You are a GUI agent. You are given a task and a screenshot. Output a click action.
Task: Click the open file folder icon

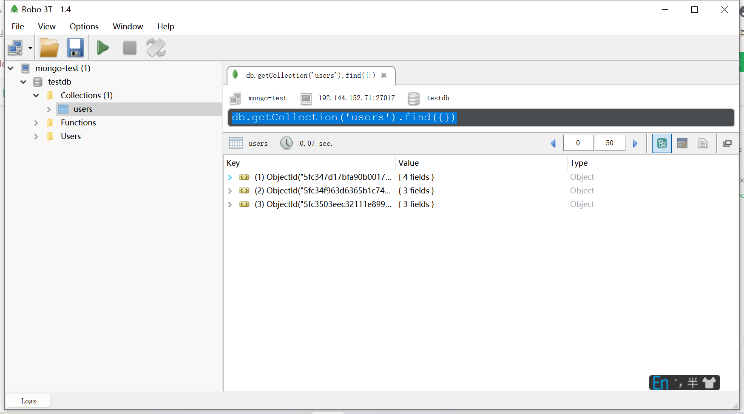[x=49, y=48]
